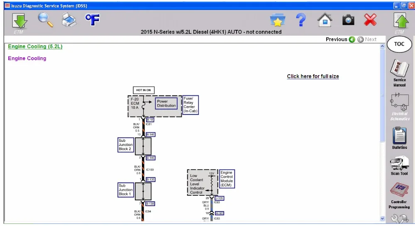This screenshot has height=226, width=415.
Task: Open the TOC oval button
Action: click(399, 44)
